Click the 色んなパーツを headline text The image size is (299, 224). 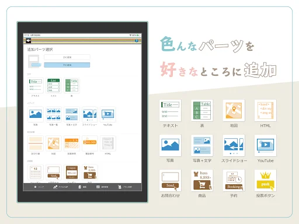[207, 44]
